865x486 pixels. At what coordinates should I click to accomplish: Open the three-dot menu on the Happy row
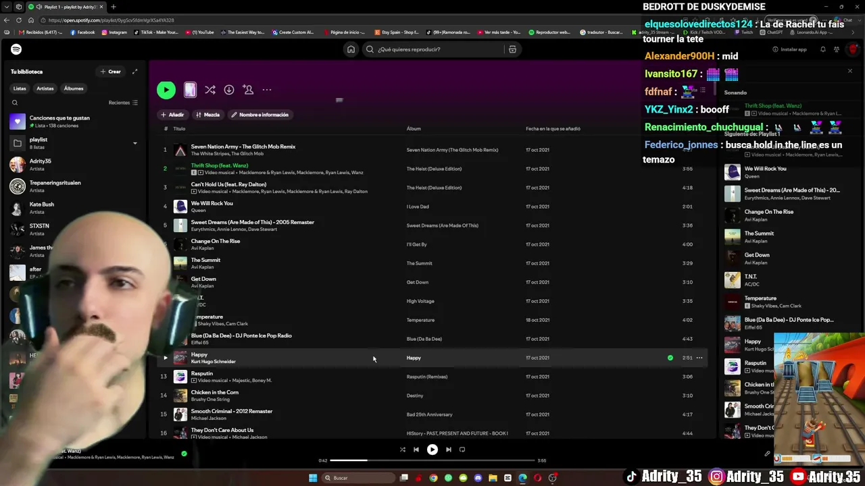coord(699,358)
